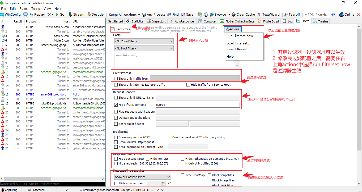Click the QuickExec command box
The image size is (362, 192).
[x=53, y=184]
